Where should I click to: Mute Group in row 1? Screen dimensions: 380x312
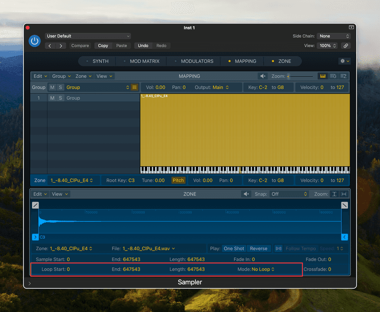click(52, 98)
